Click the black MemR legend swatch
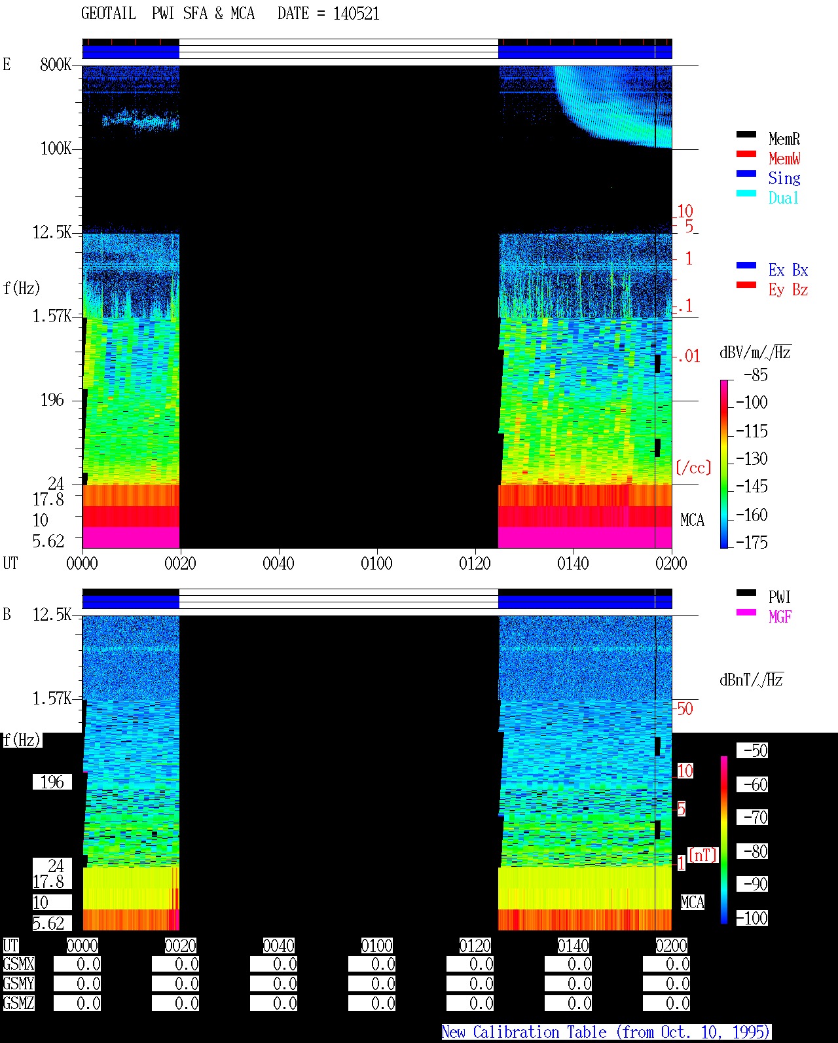 tap(746, 134)
